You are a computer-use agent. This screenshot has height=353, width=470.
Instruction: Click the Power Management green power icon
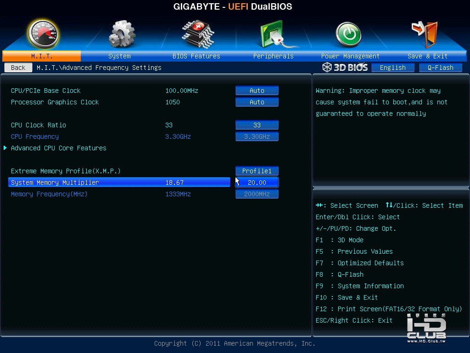[348, 34]
